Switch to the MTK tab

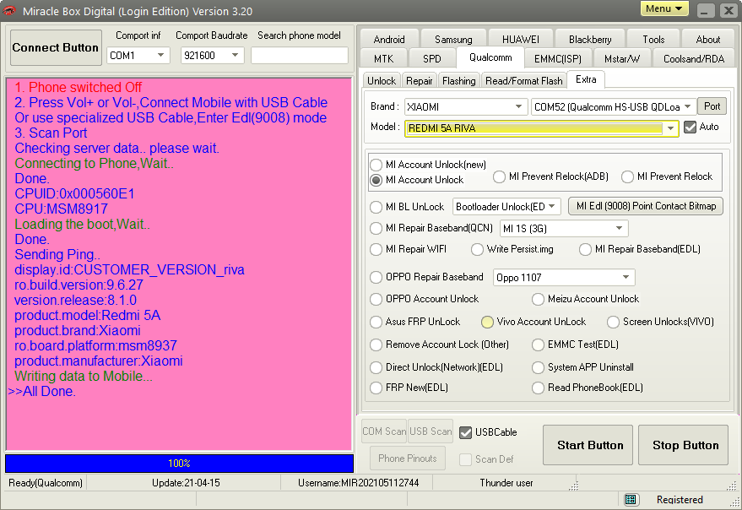click(x=383, y=59)
